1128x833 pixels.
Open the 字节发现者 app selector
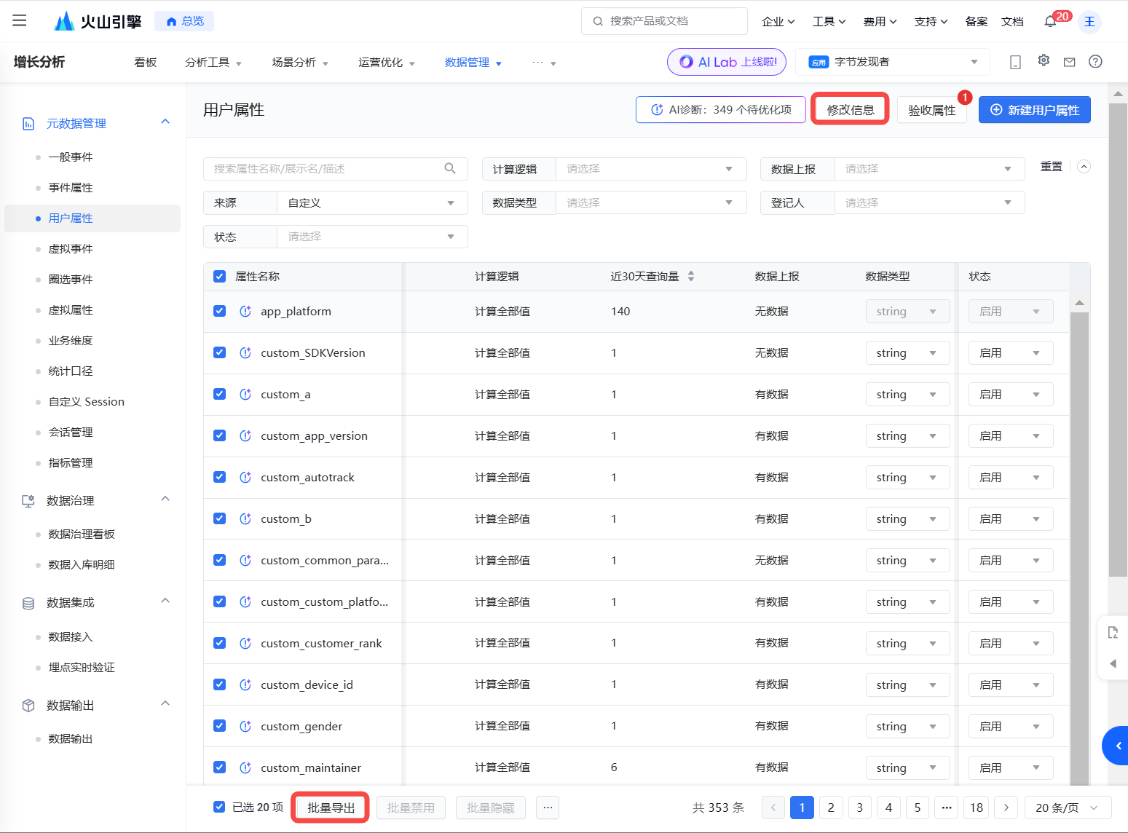(x=893, y=62)
